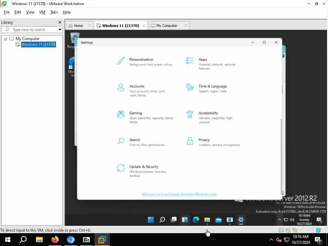Click the library search input field
The image size is (328, 246).
[32, 30]
